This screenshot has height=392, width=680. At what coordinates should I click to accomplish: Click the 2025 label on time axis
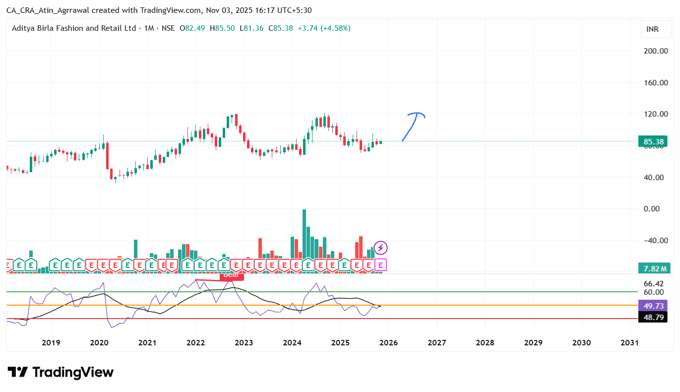[340, 342]
